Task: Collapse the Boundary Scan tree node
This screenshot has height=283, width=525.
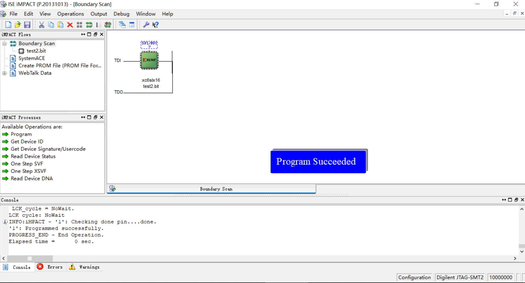Action: (x=4, y=44)
